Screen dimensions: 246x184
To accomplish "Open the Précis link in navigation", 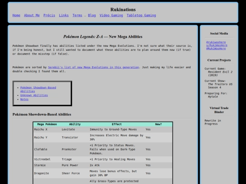I will 49,15.
